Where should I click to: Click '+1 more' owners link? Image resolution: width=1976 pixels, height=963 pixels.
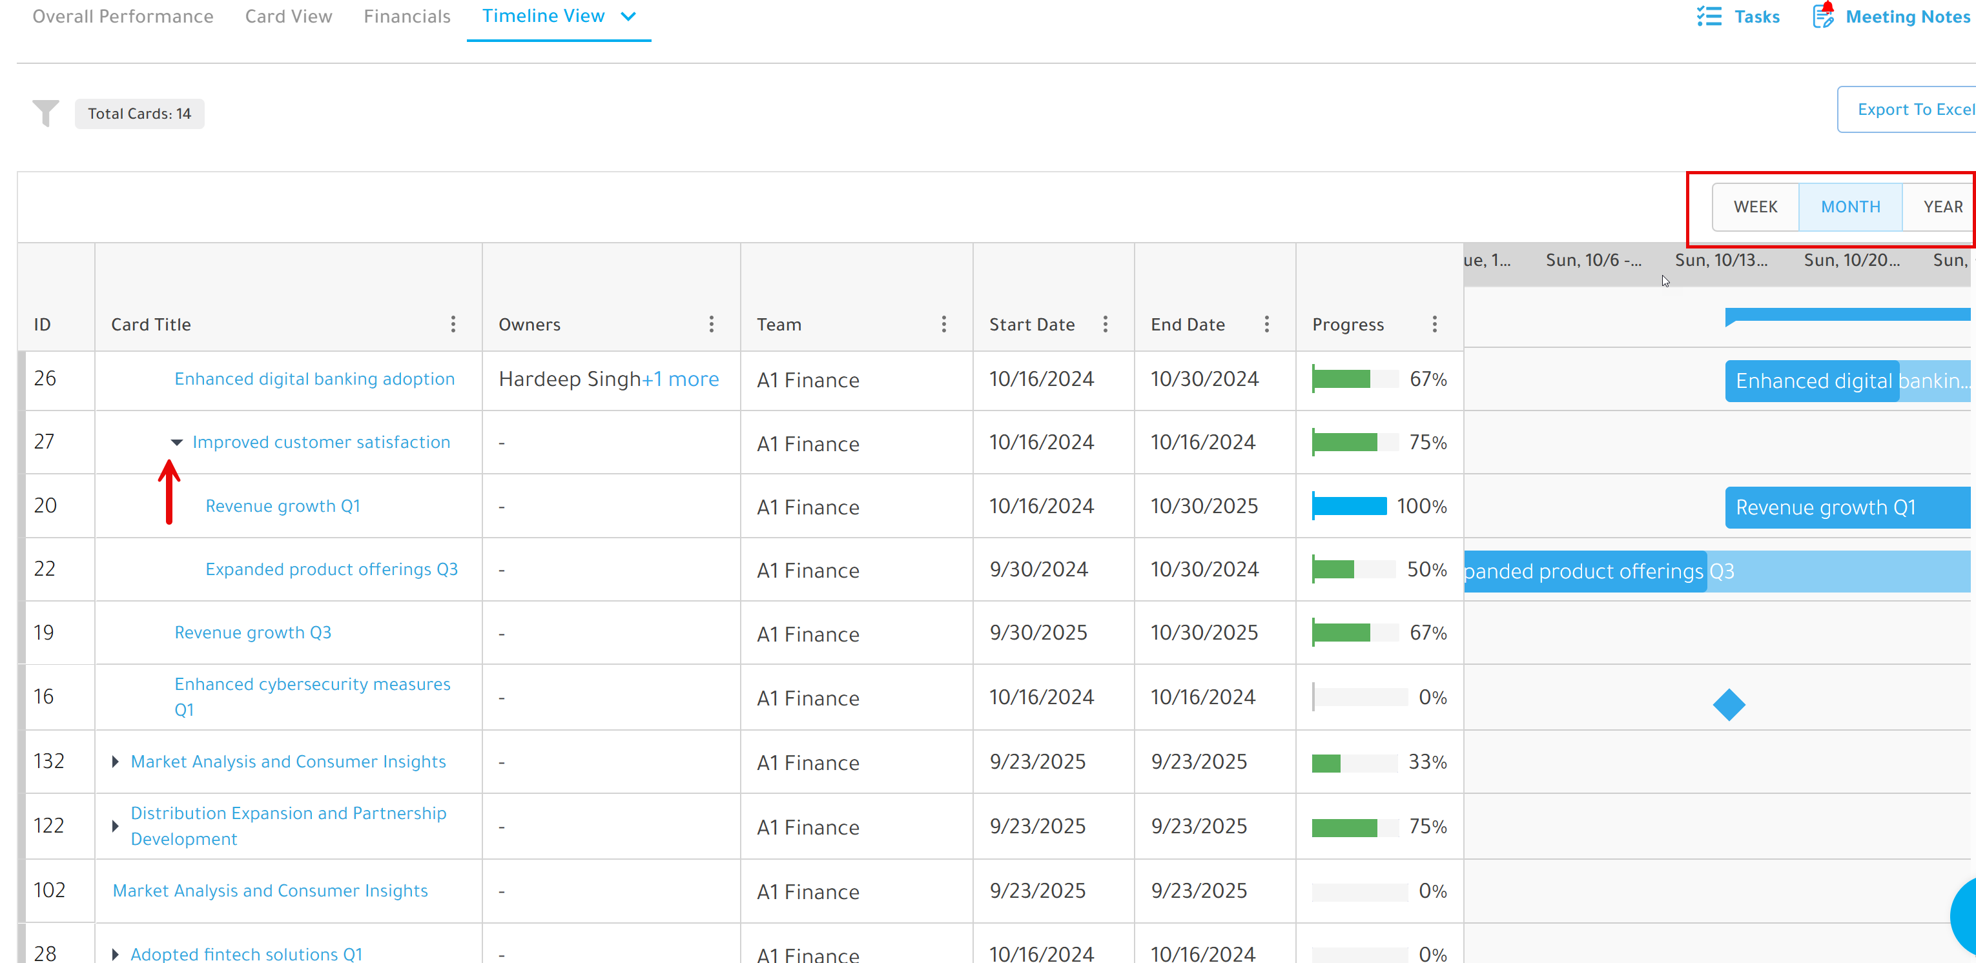click(x=681, y=379)
